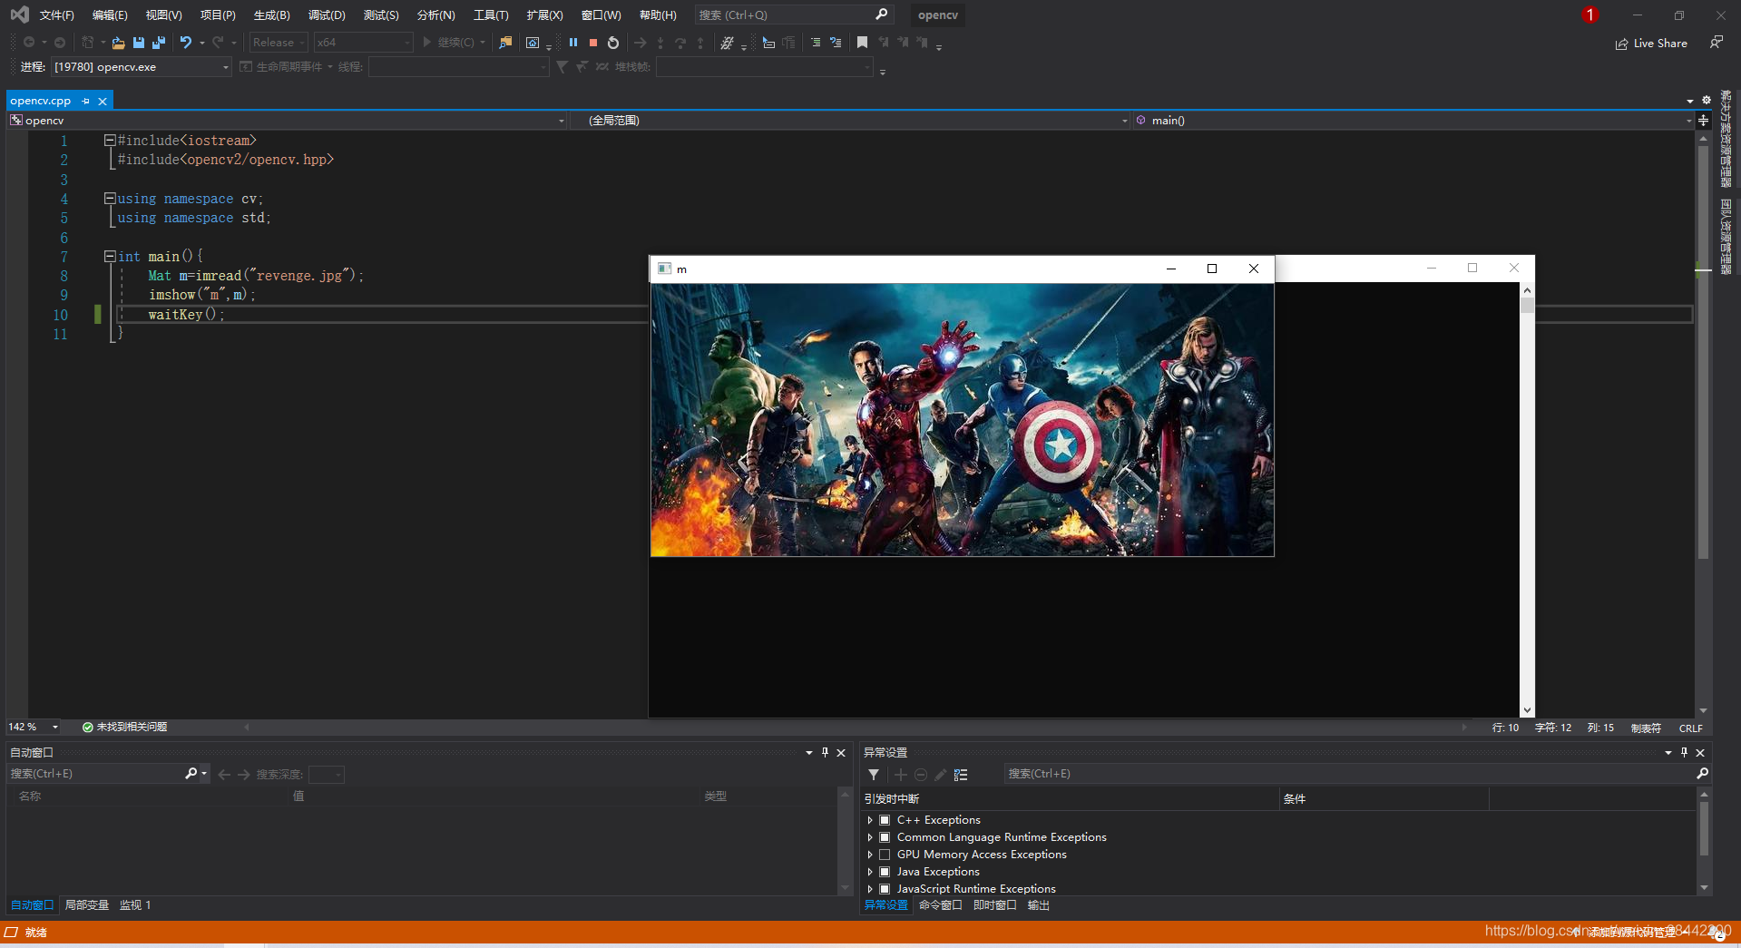Save the current file opencv.cpp
Viewport: 1741px width, 948px height.
click(x=139, y=43)
